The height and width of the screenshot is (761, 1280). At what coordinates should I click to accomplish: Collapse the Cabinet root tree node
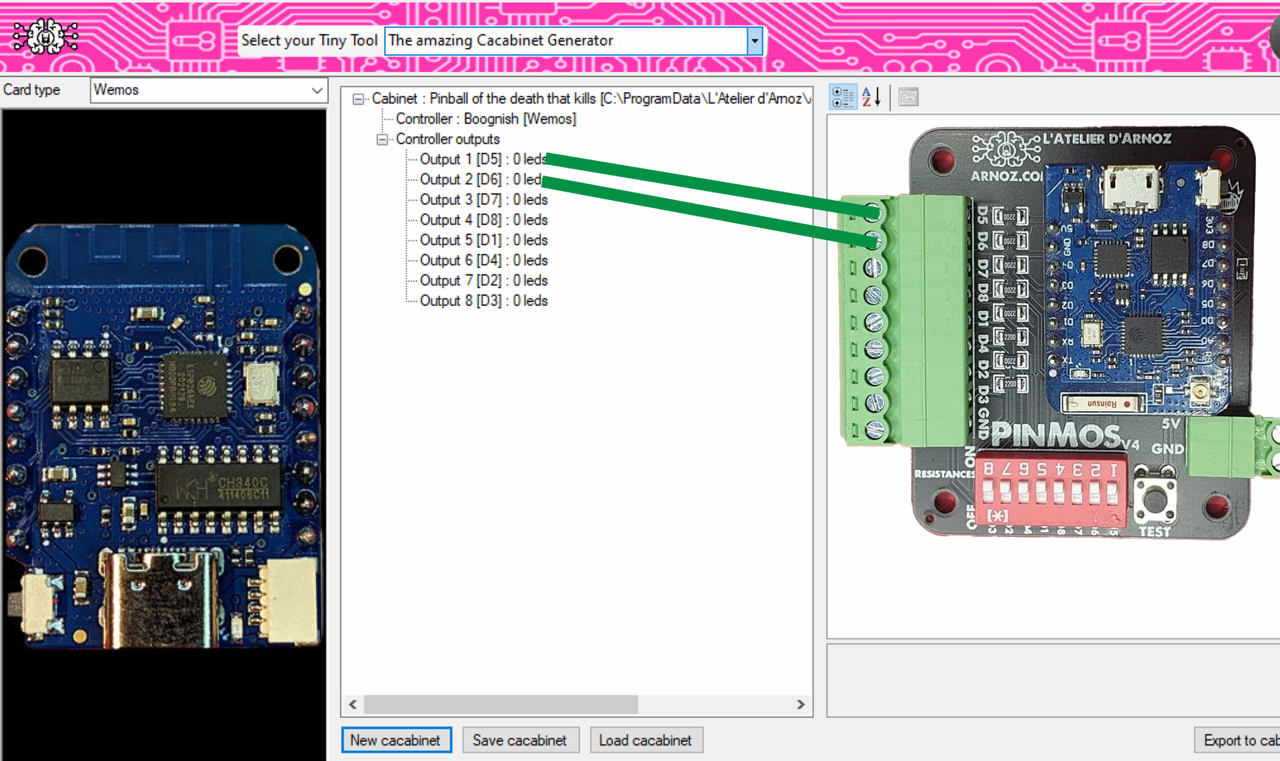pos(359,99)
